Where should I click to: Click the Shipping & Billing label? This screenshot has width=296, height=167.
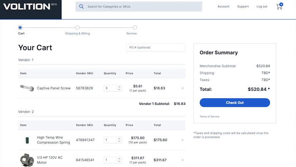tap(77, 33)
